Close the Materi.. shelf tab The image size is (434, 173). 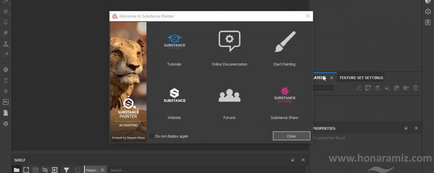click(102, 170)
